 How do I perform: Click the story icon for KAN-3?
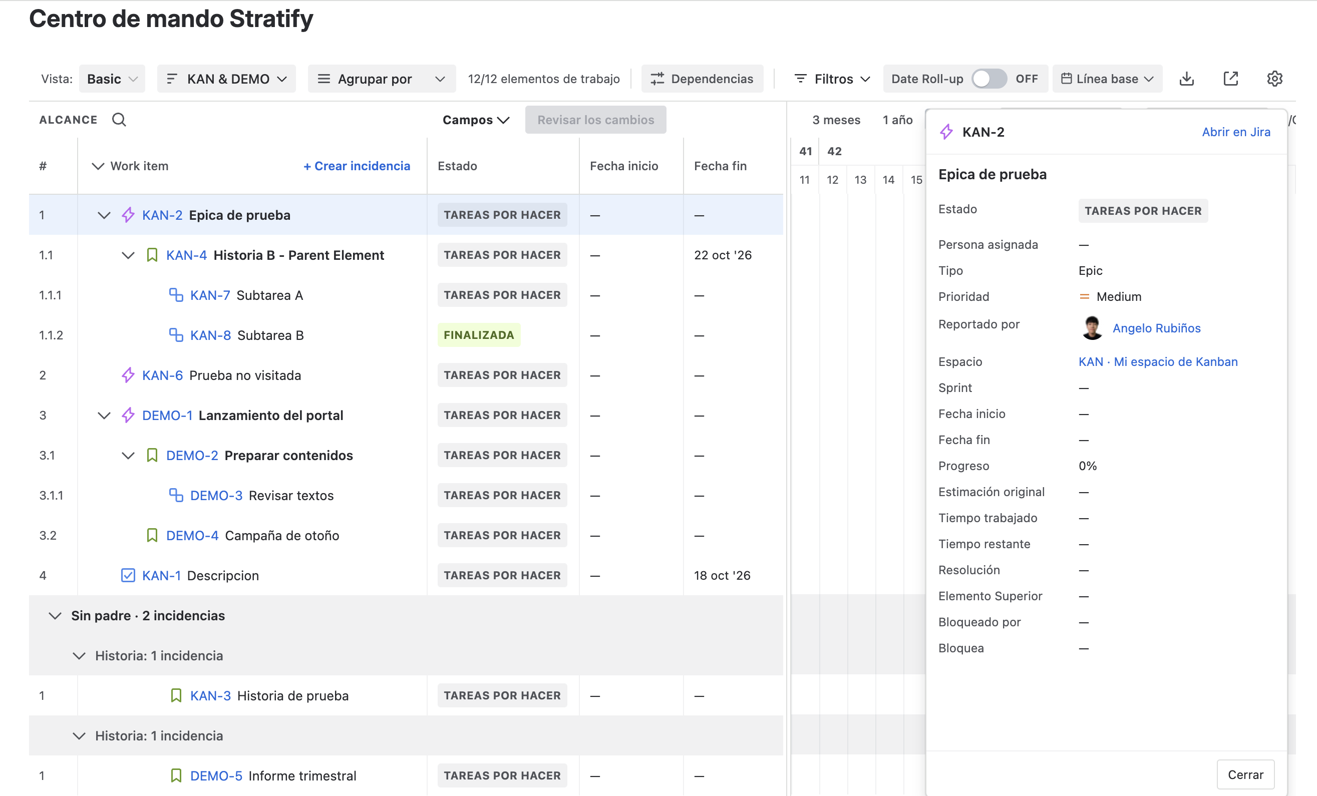176,695
